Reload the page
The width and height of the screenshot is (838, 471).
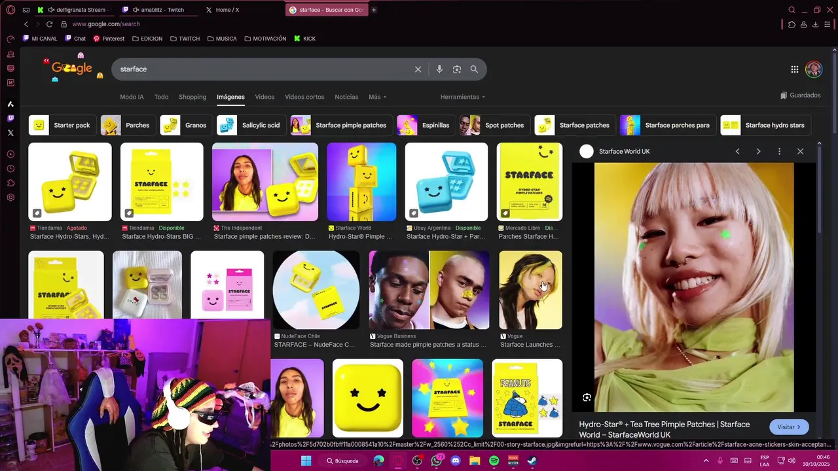click(49, 24)
